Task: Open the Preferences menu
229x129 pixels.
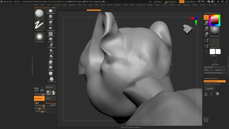Action: (x=141, y=5)
